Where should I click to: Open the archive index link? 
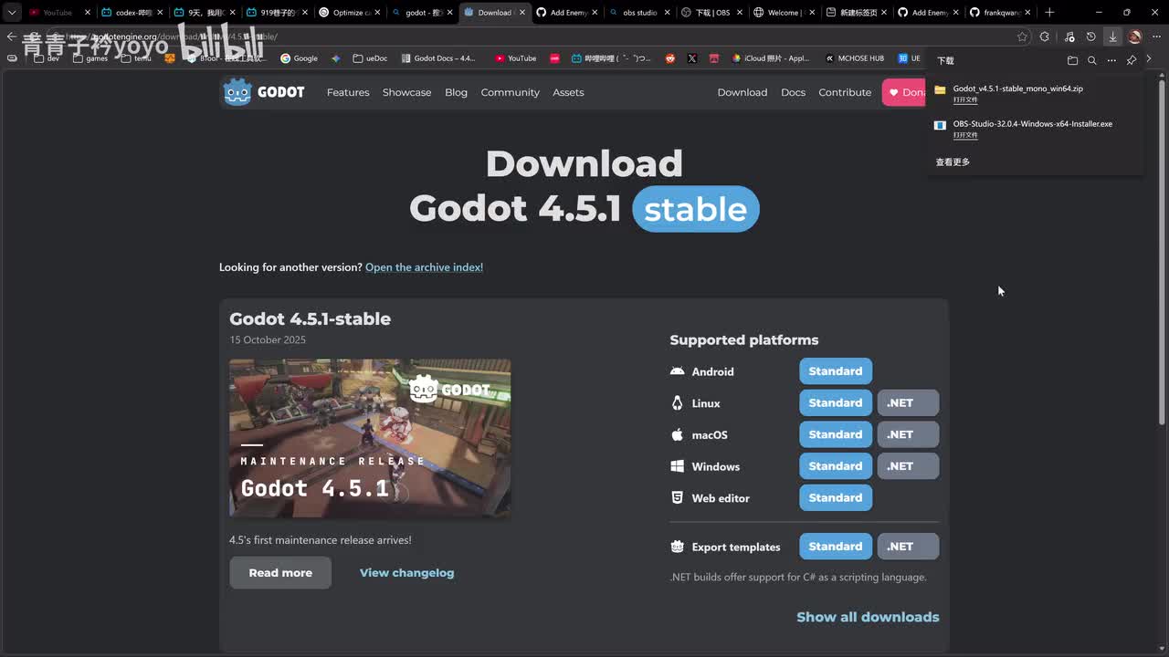424,267
